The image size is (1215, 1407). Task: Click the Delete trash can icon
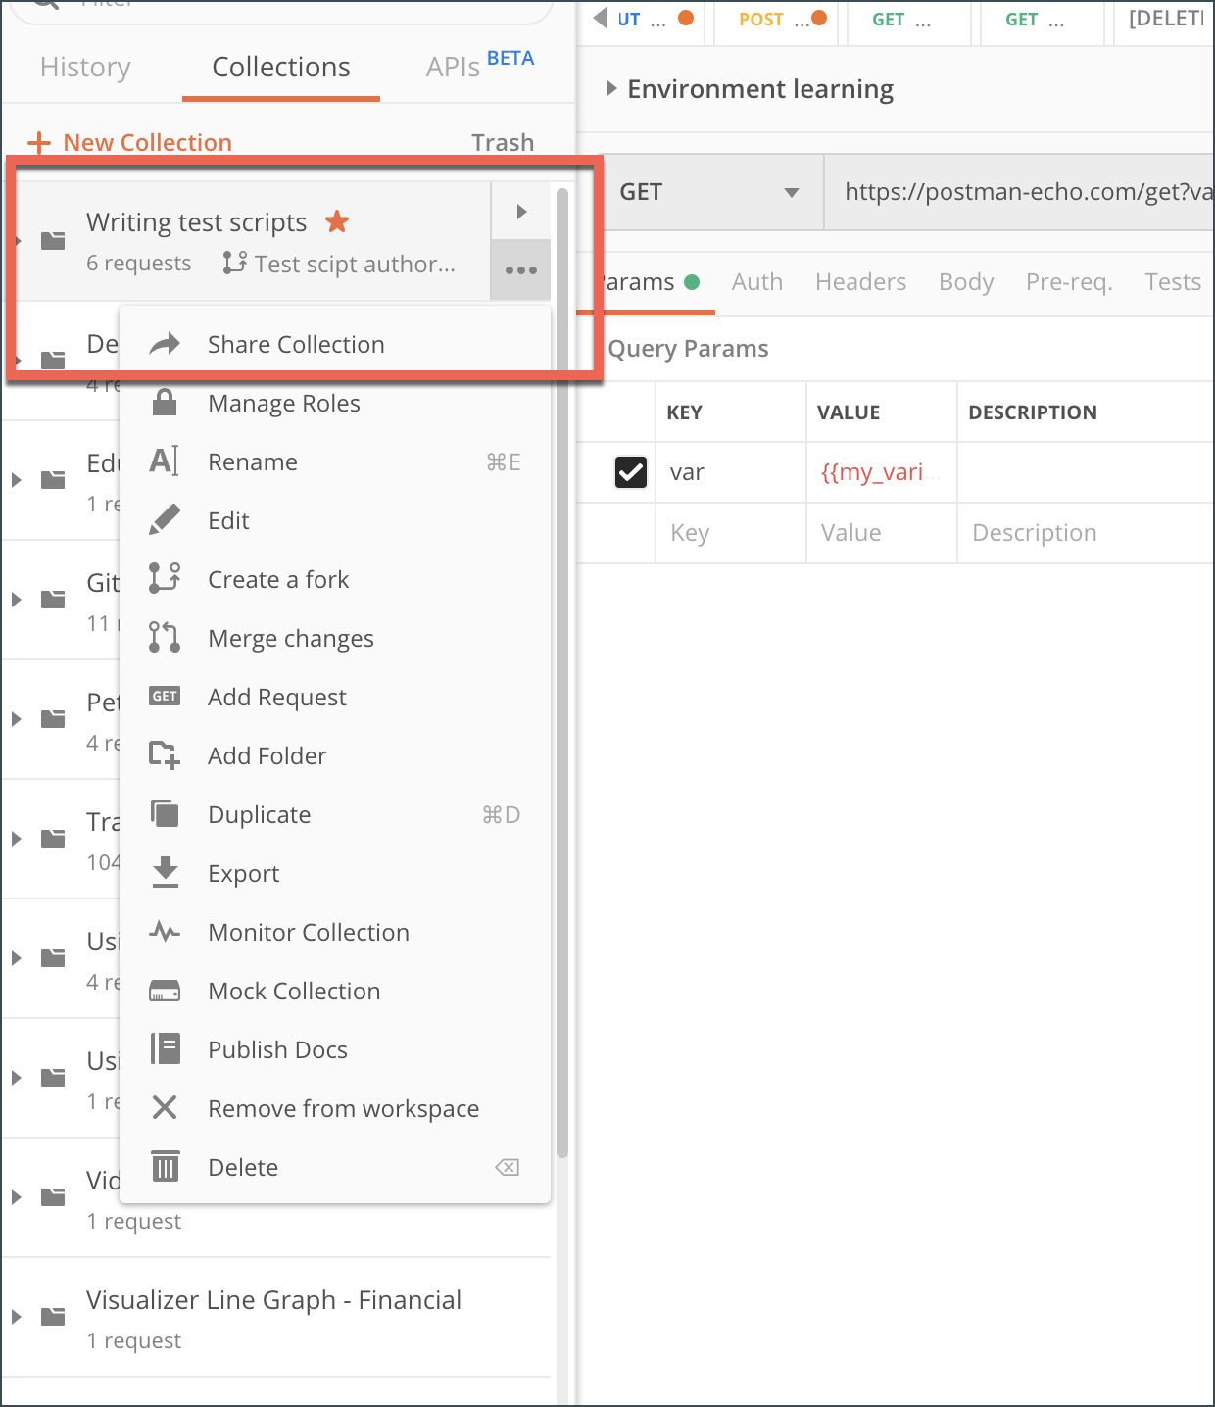[x=165, y=1166]
